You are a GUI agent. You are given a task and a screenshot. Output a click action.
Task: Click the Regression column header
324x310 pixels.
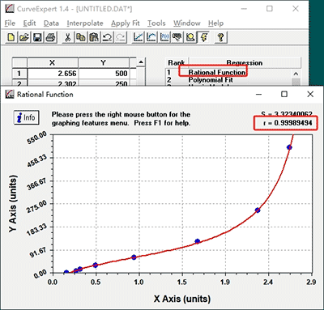(x=245, y=62)
